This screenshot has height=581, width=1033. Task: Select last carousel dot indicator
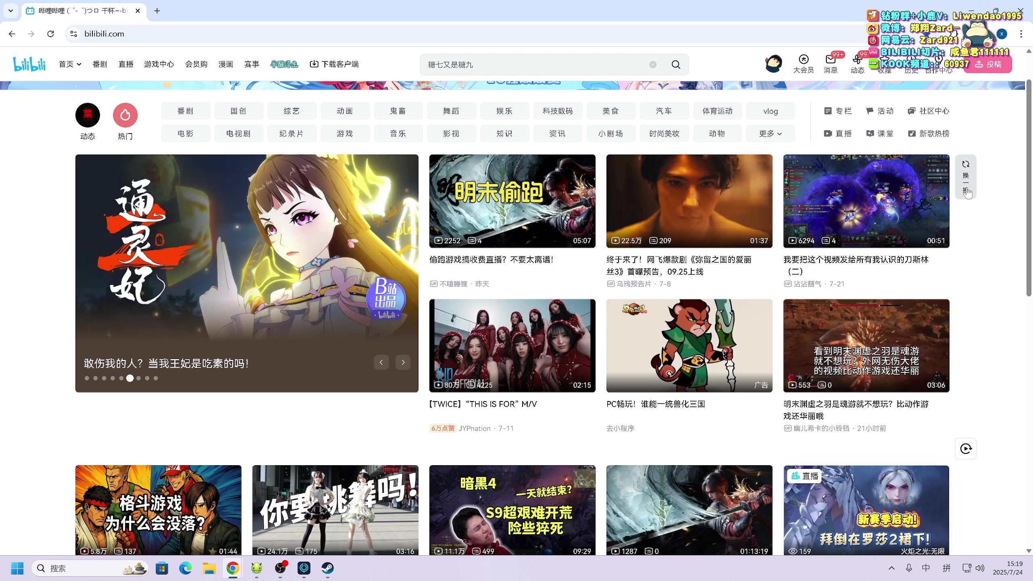[156, 378]
